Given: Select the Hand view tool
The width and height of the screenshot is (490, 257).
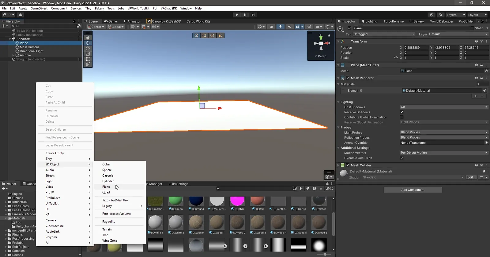Looking at the screenshot, I should click(88, 38).
